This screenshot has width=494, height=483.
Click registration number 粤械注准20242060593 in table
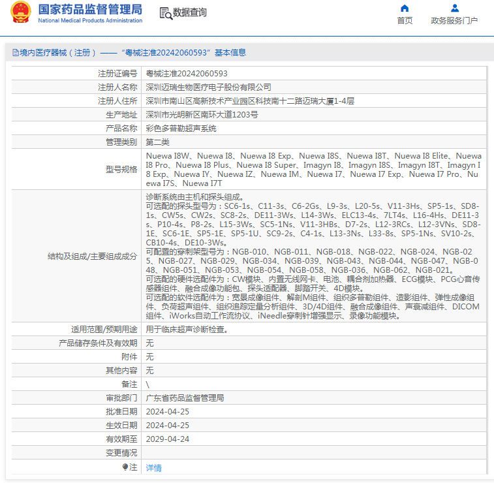(187, 74)
